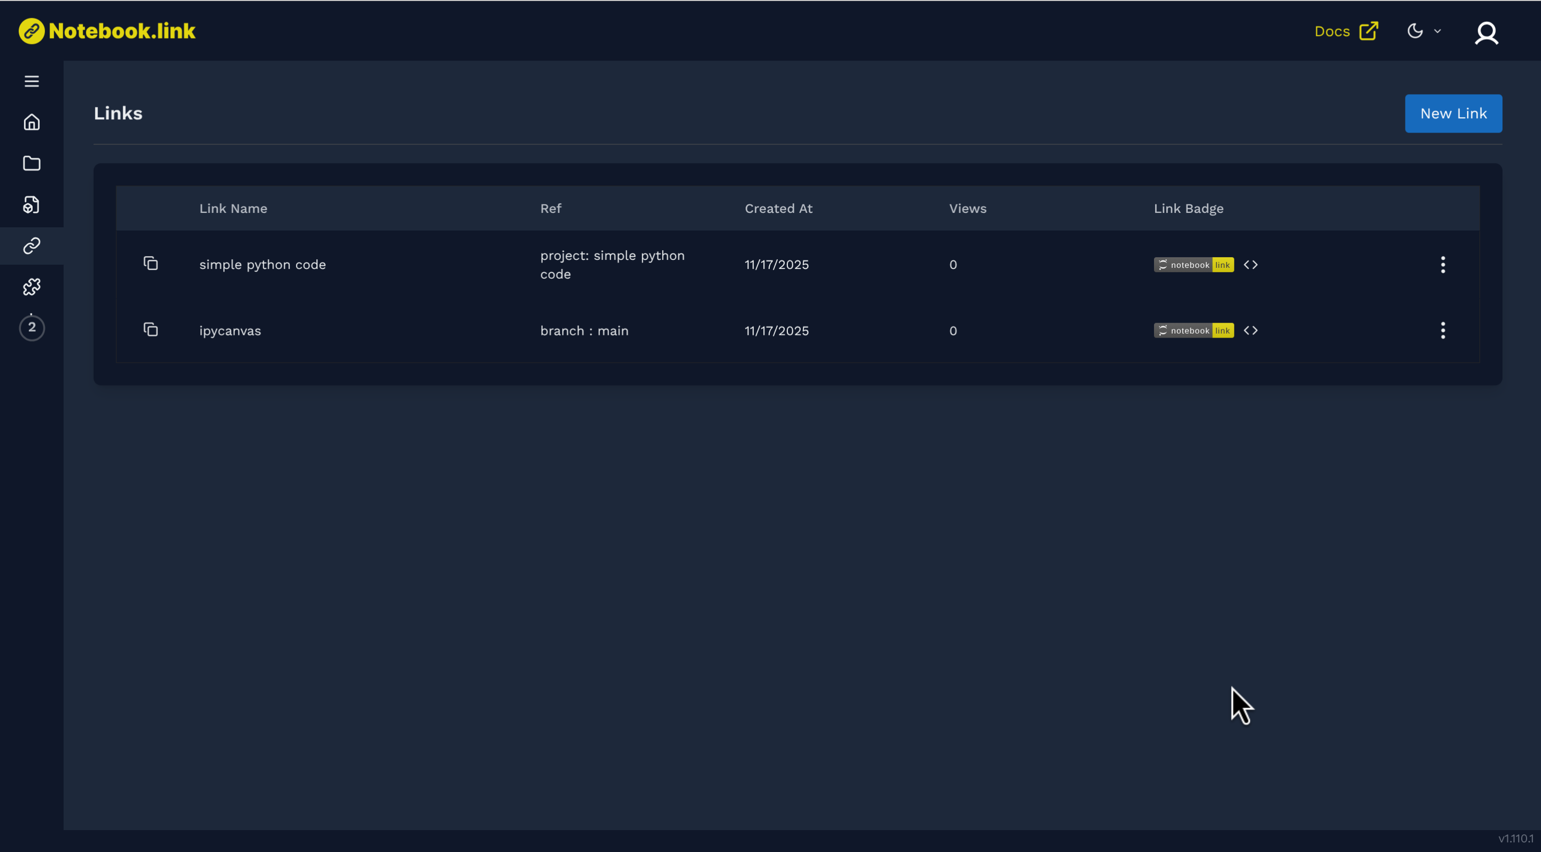Image resolution: width=1541 pixels, height=852 pixels.
Task: Open the Home page from sidebar
Action: coord(32,122)
